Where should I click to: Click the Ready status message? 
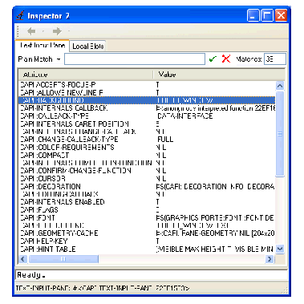coord(31,275)
